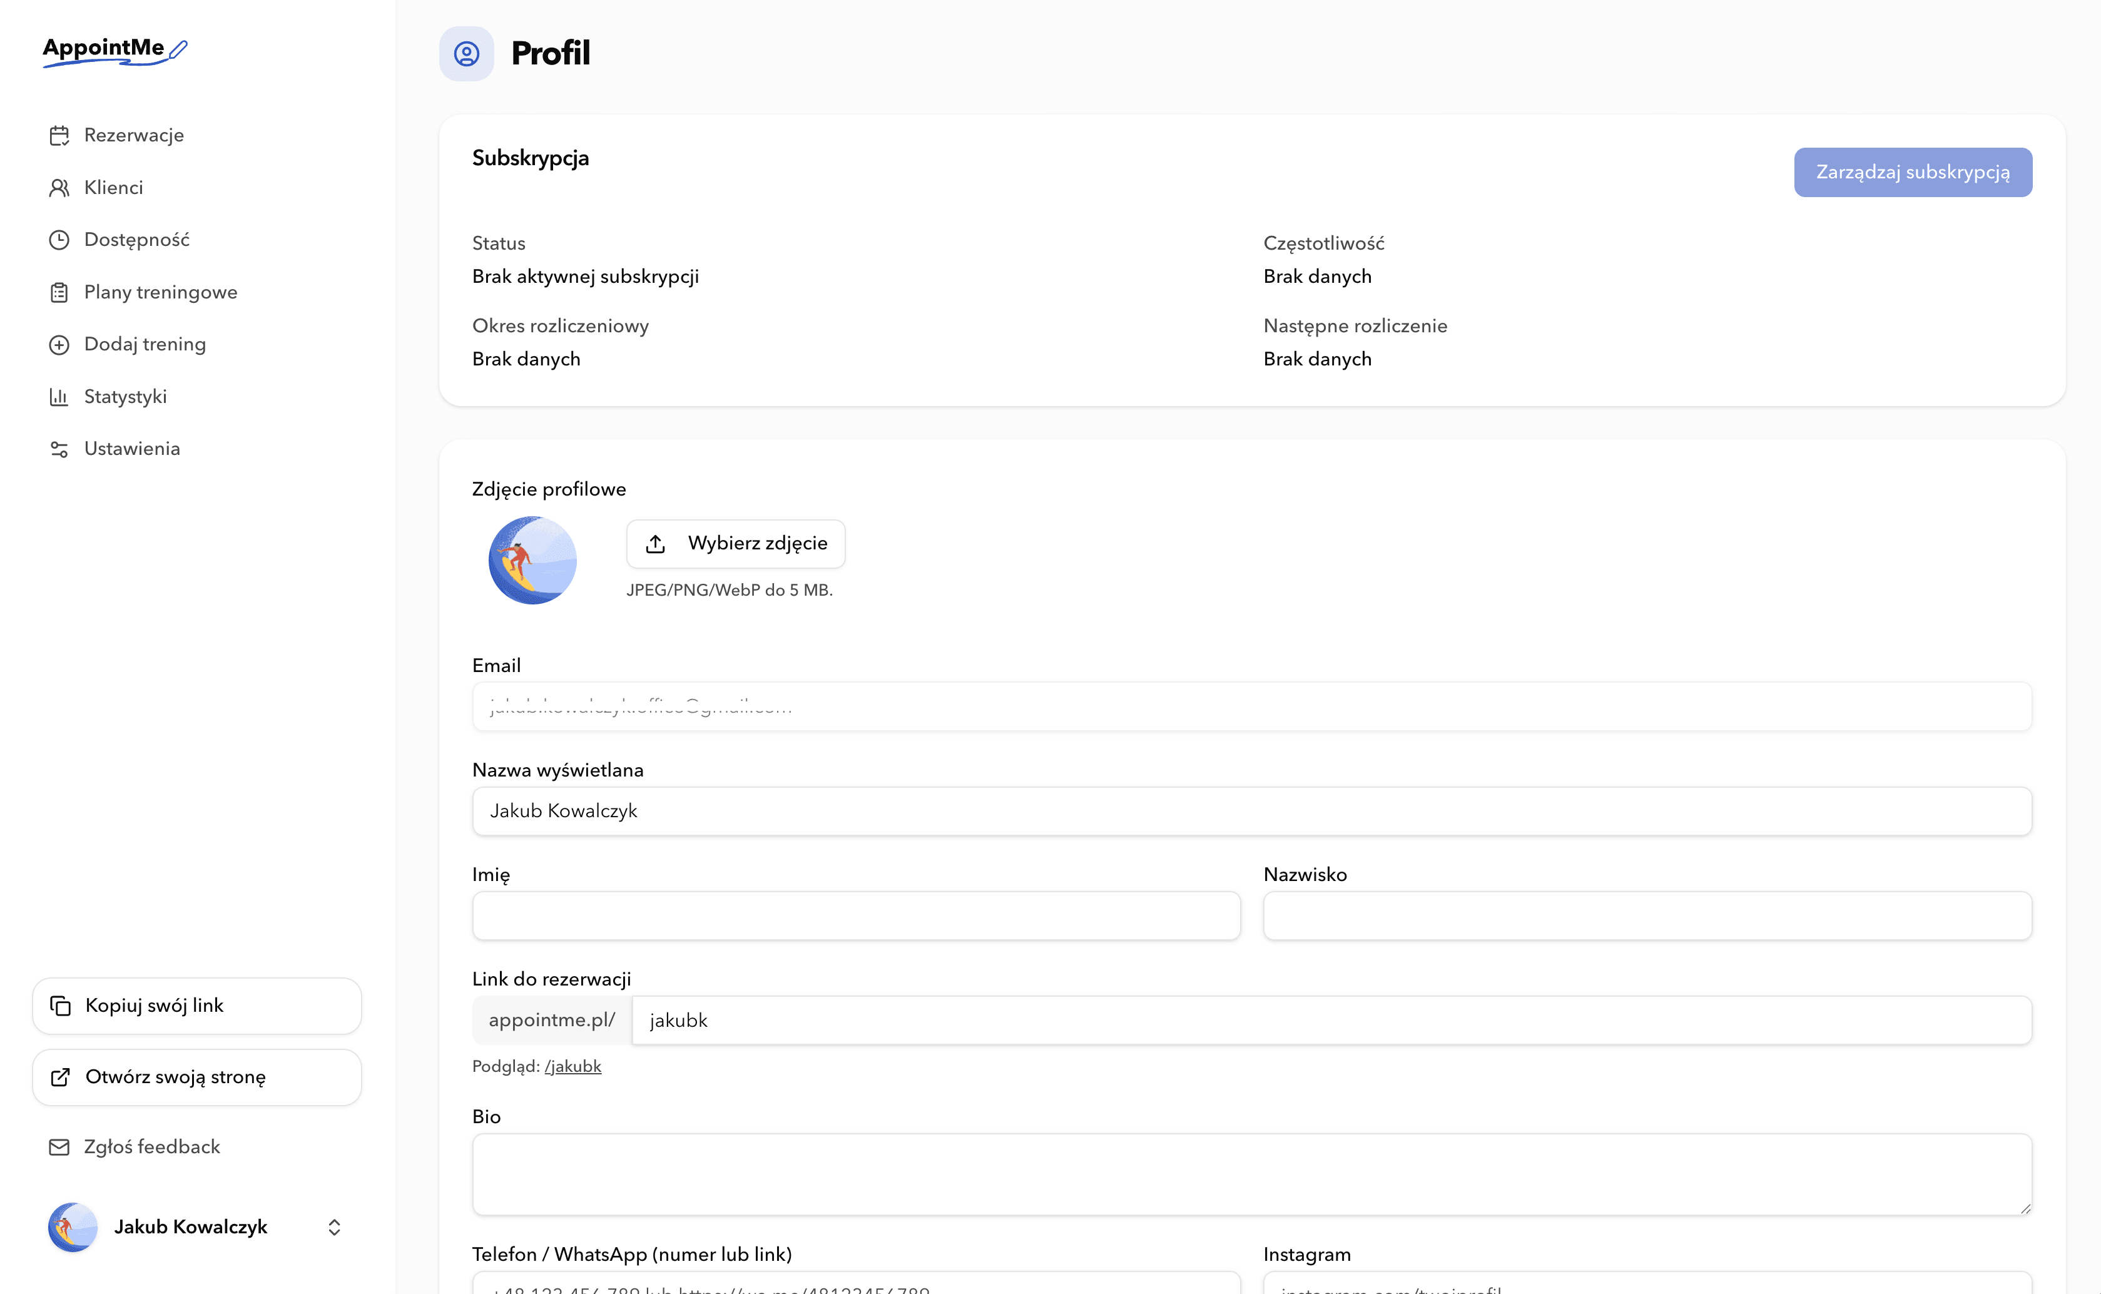Expand the Jakub Kowalczyk account chevron
The image size is (2101, 1294).
click(x=335, y=1227)
